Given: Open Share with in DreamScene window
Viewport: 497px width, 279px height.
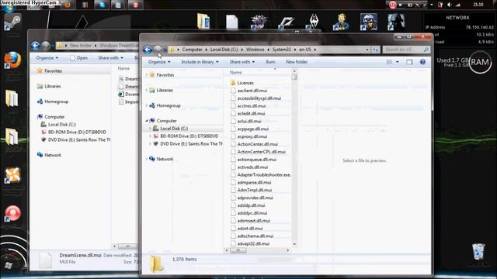Looking at the screenshot, I should (x=110, y=58).
